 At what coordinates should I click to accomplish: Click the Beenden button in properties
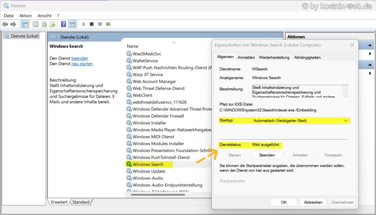tap(267, 155)
